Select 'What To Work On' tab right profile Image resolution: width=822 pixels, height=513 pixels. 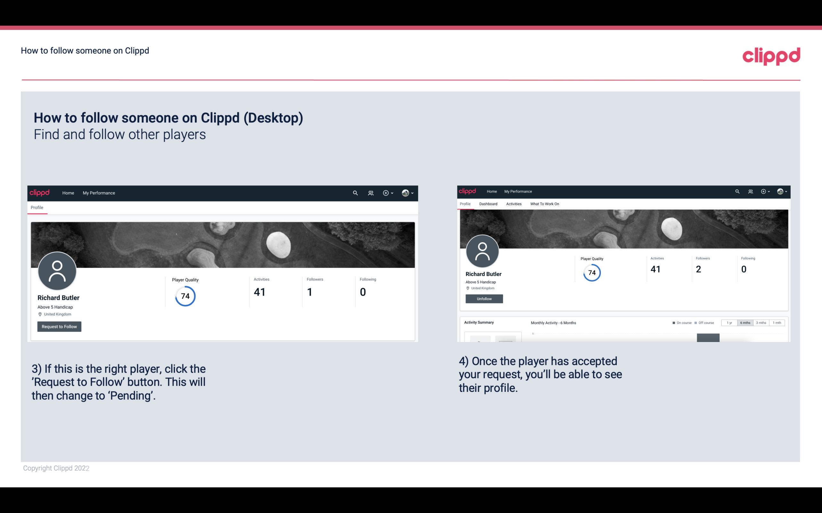[x=545, y=204]
